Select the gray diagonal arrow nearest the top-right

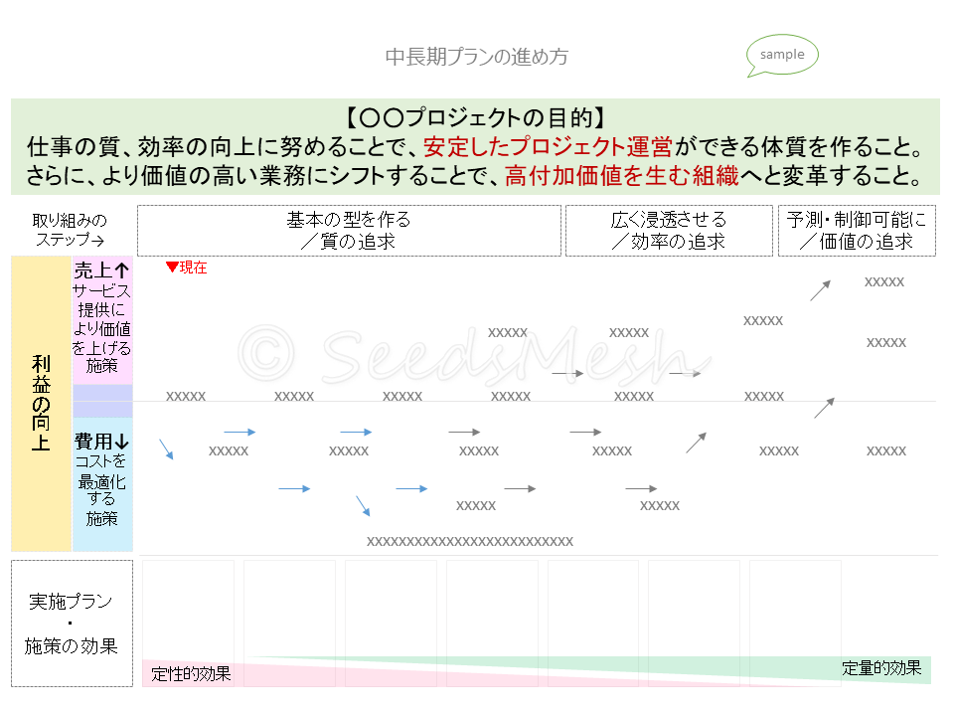[820, 290]
